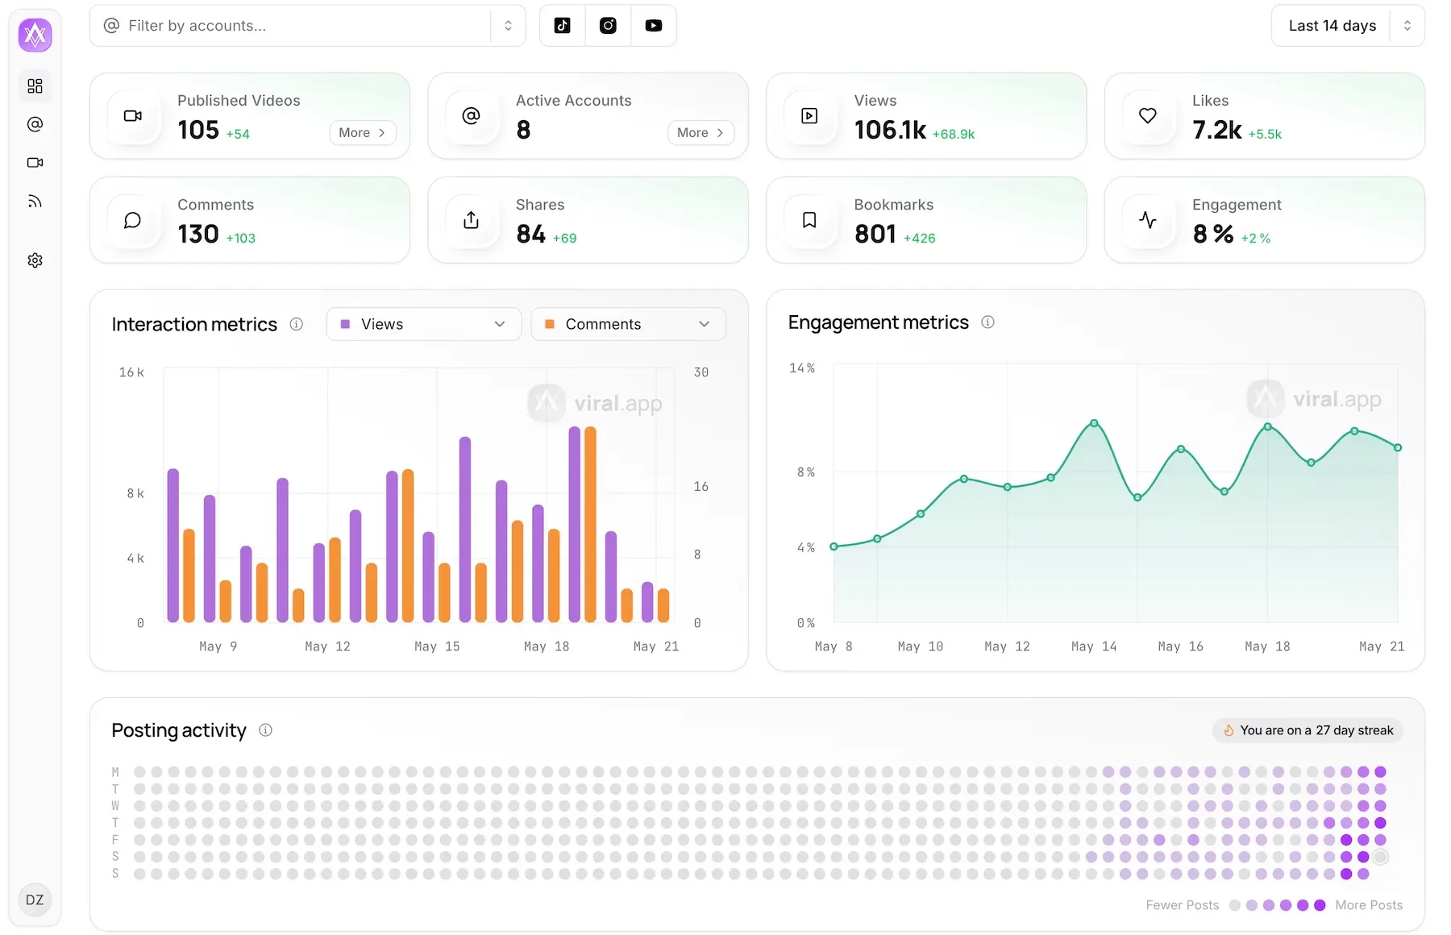Open the Last 14 days date range selector
The height and width of the screenshot is (935, 1451).
pos(1346,25)
